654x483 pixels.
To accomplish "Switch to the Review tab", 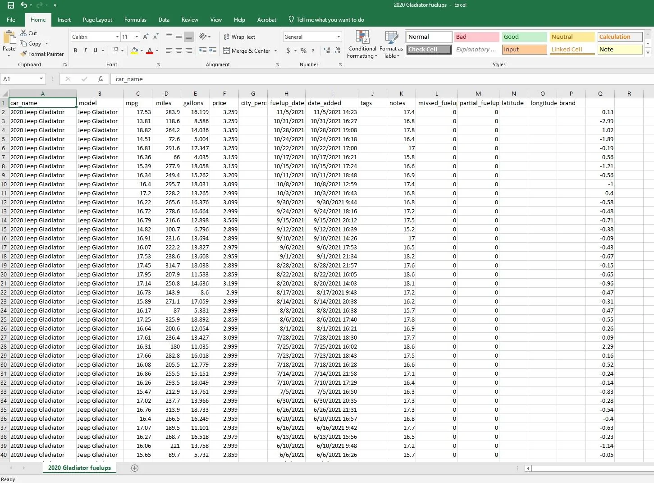I will (x=190, y=20).
